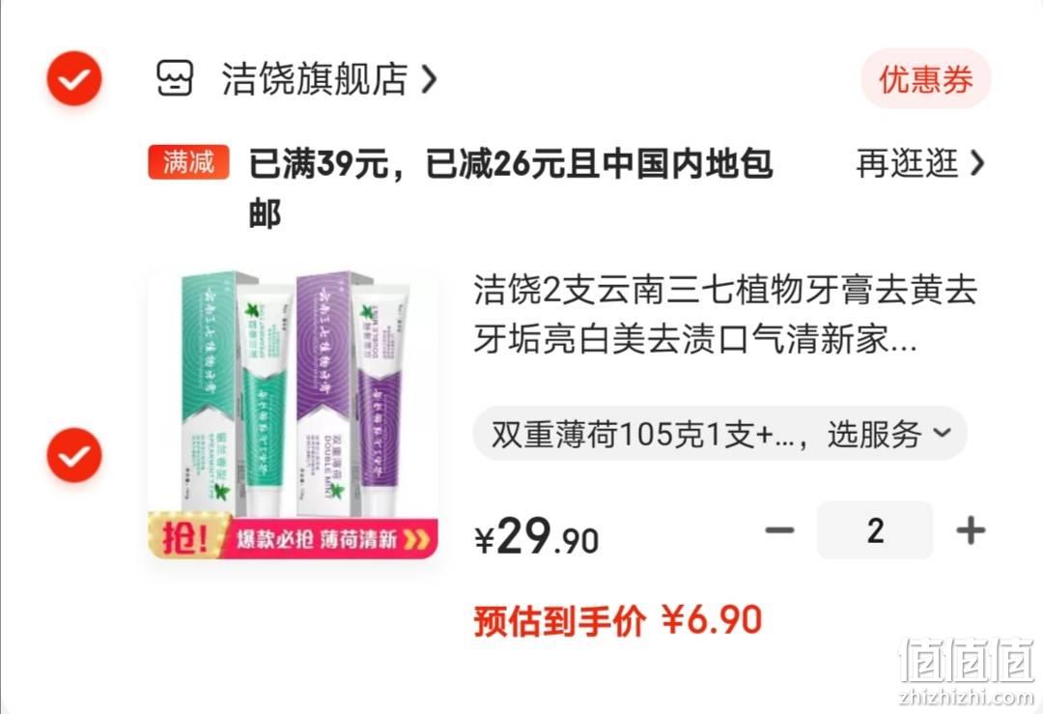
Task: Expand the 双重薄荷105克1支 variant selector
Action: click(x=719, y=434)
